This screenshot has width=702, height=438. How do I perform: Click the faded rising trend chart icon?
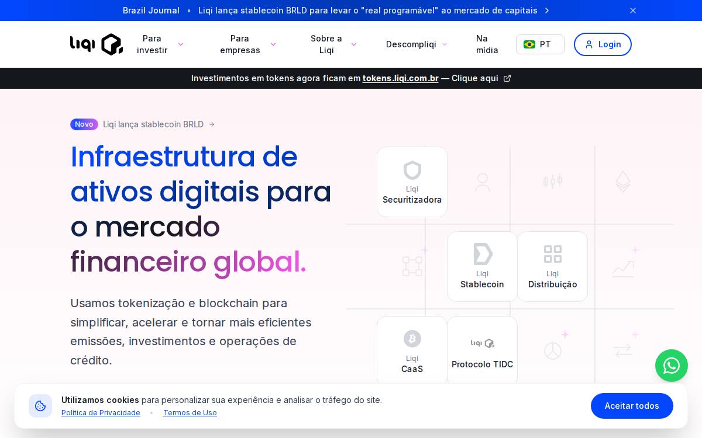[x=623, y=269]
